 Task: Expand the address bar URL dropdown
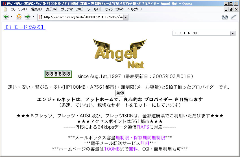[126, 17]
